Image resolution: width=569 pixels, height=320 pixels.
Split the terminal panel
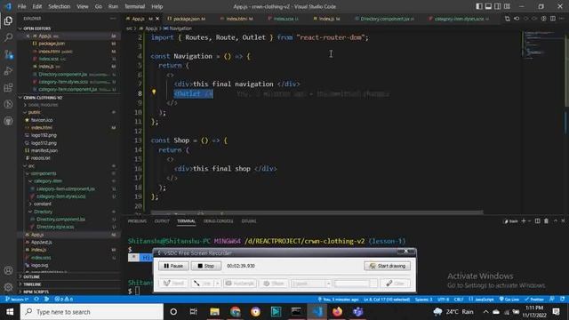[537, 221]
